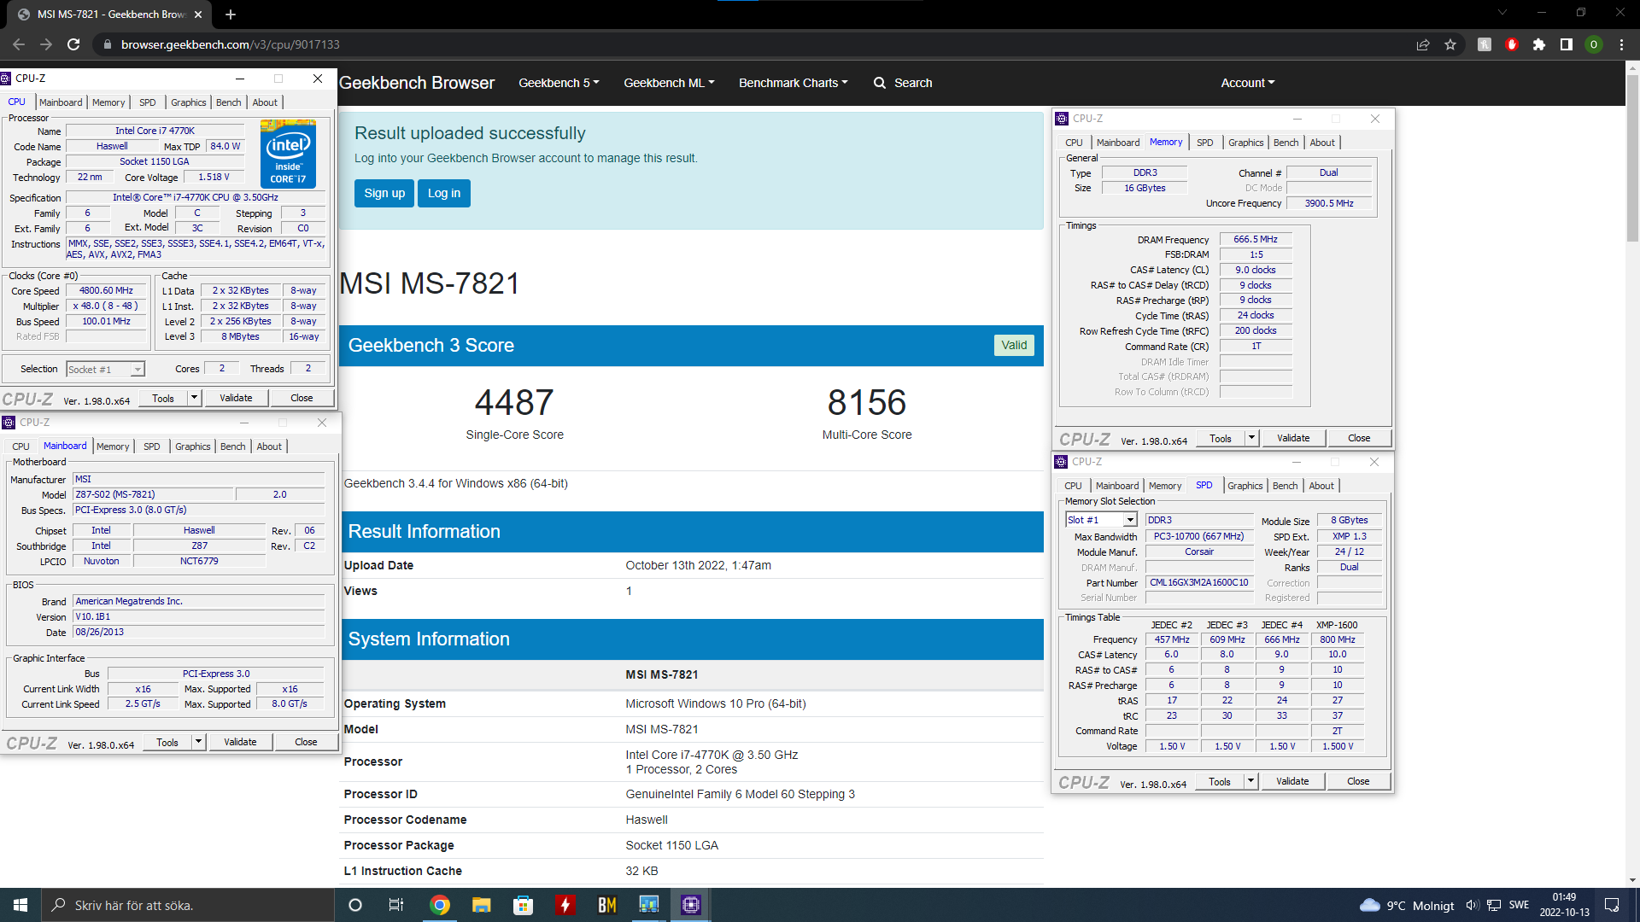Image resolution: width=1640 pixels, height=922 pixels.
Task: Switch to CPU-Z on the taskbar
Action: coord(691,905)
